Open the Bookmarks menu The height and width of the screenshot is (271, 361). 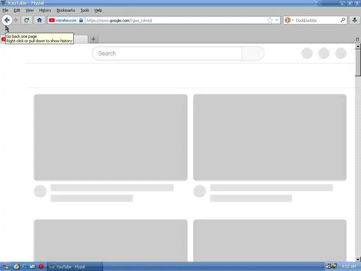click(66, 10)
